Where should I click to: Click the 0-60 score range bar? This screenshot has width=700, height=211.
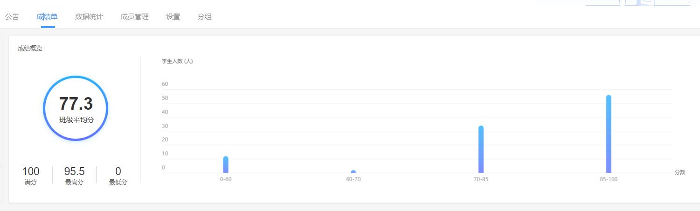[226, 165]
